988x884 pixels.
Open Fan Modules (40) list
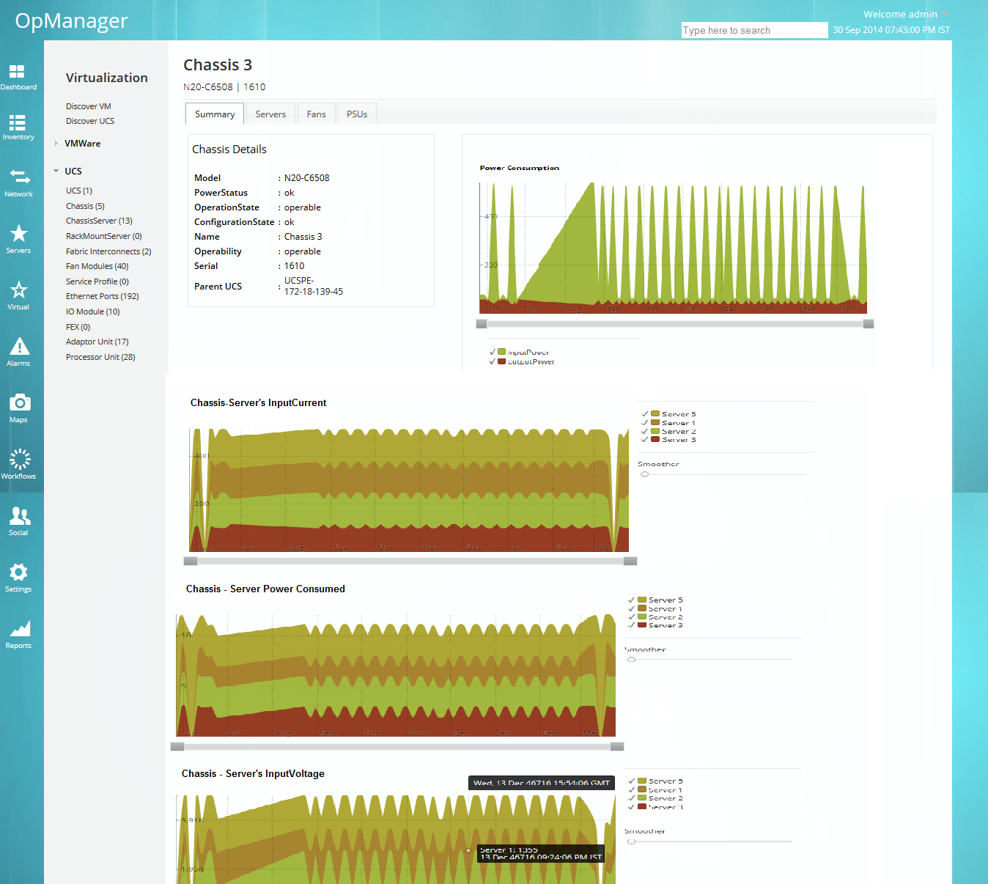coord(97,266)
